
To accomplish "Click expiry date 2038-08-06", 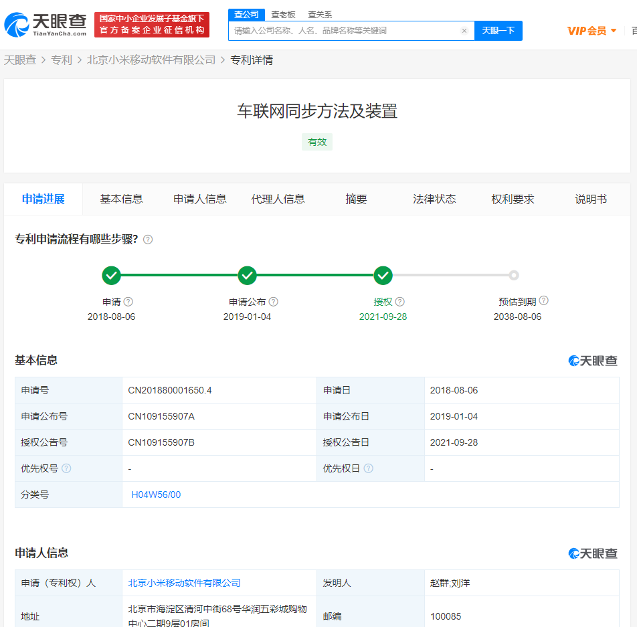I will (x=517, y=317).
